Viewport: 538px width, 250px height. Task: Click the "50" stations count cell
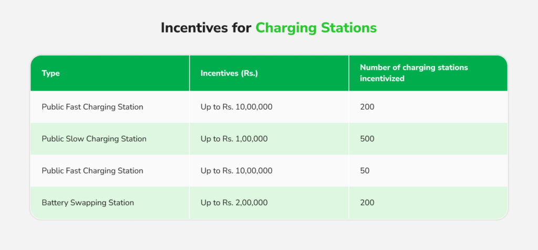365,171
